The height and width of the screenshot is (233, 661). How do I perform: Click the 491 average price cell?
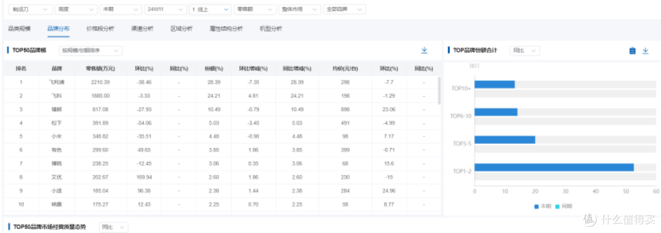click(345, 122)
